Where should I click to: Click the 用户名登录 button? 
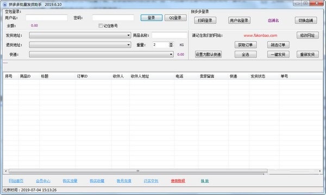pyautogui.click(x=239, y=20)
